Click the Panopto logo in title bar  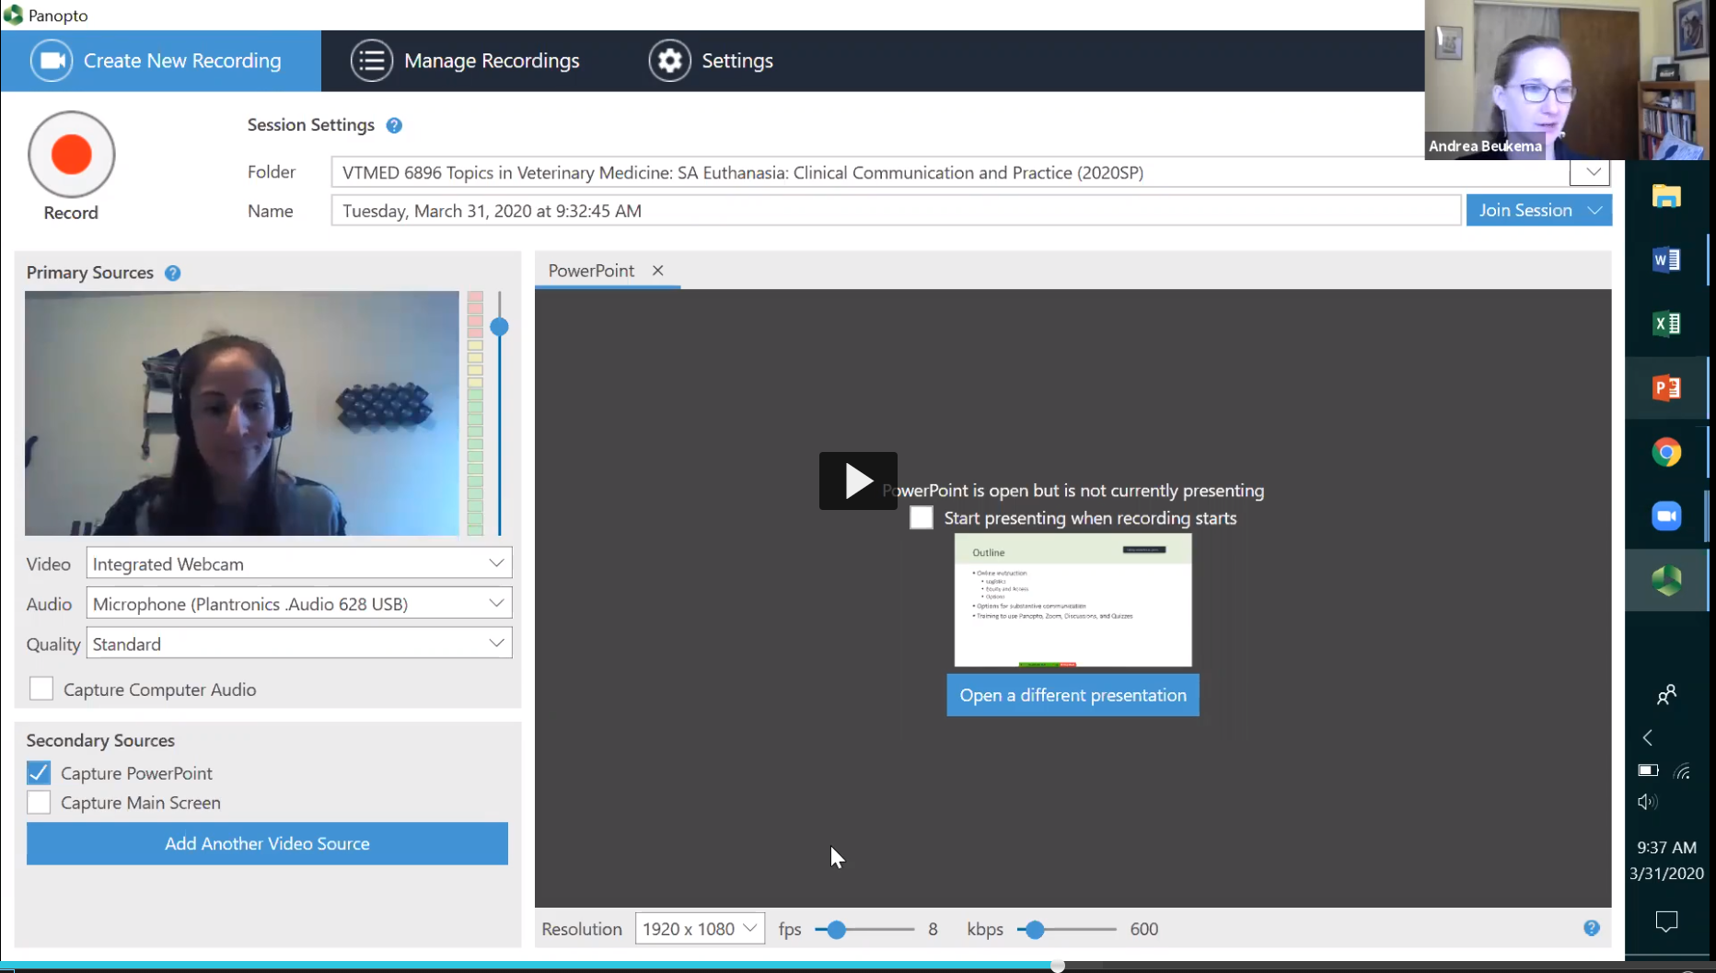click(13, 15)
